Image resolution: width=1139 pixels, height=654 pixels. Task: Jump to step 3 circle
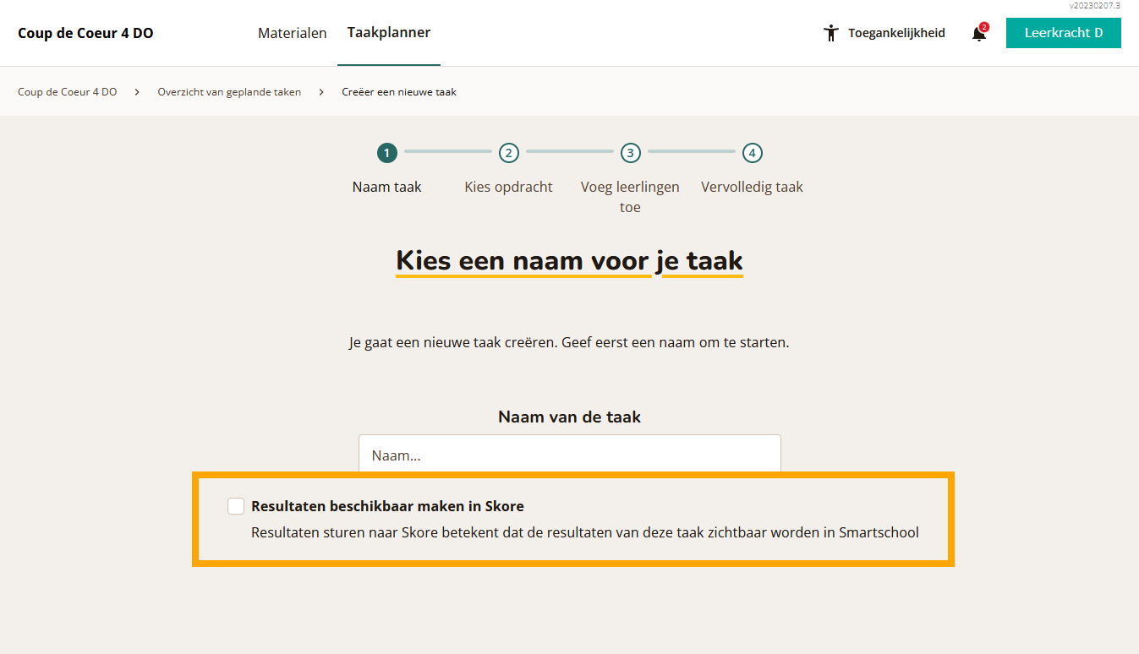[630, 153]
